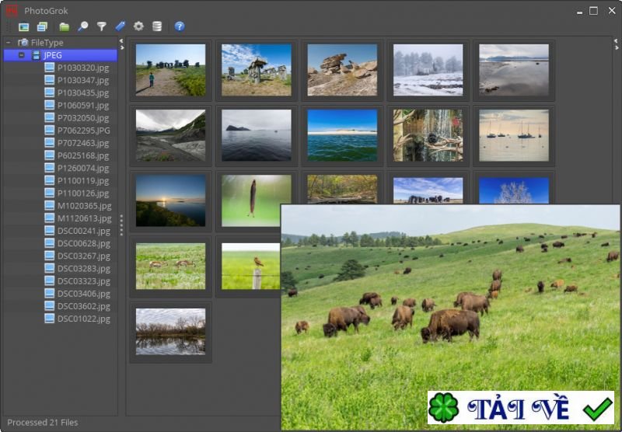The image size is (622, 432).
Task: Select DSC00241.jpg in the file tree
Action: pos(83,231)
